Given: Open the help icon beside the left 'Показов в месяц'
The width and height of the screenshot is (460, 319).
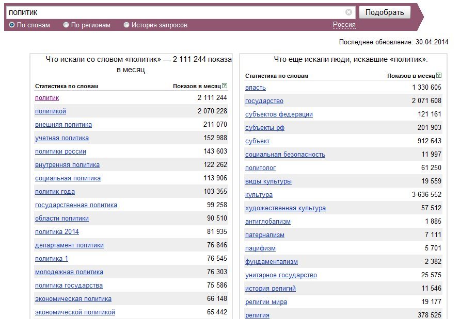Looking at the screenshot, I should point(225,86).
